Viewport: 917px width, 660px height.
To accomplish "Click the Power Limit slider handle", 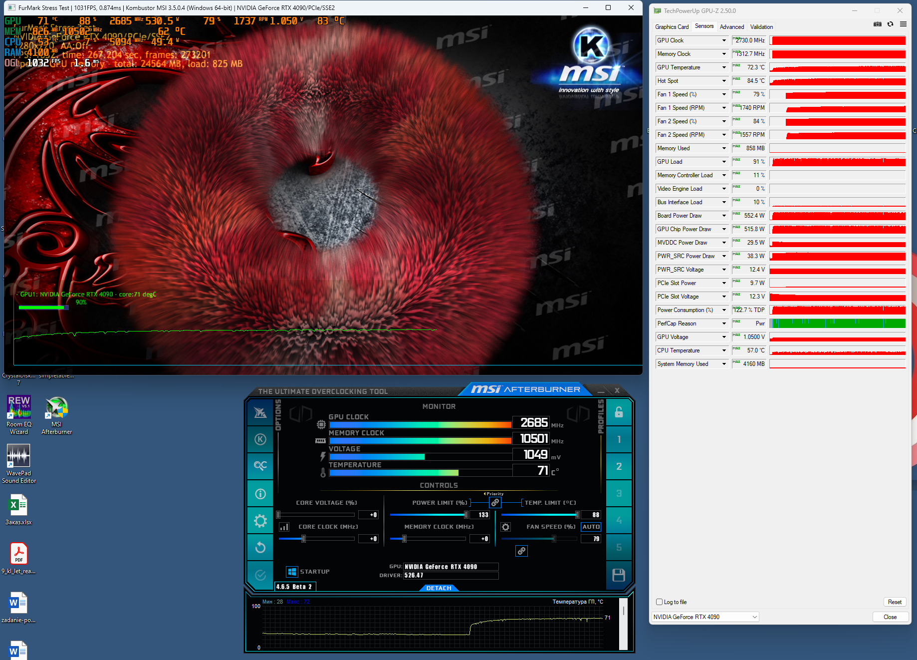I will [x=466, y=515].
